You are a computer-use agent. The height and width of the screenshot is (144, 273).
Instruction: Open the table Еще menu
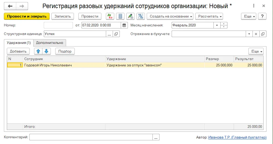click(x=256, y=51)
